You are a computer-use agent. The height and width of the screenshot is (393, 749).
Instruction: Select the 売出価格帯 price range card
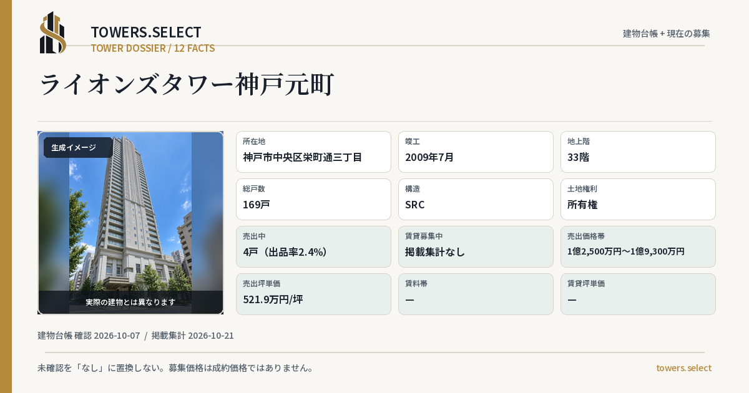[x=638, y=246]
